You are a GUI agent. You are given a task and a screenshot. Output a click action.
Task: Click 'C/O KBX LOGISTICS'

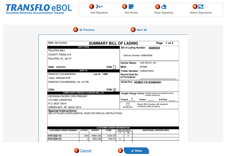60,100
